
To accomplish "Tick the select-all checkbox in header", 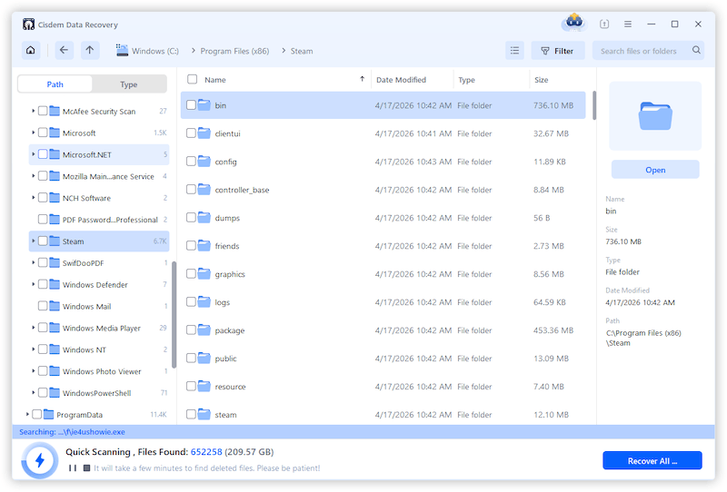I will (192, 79).
